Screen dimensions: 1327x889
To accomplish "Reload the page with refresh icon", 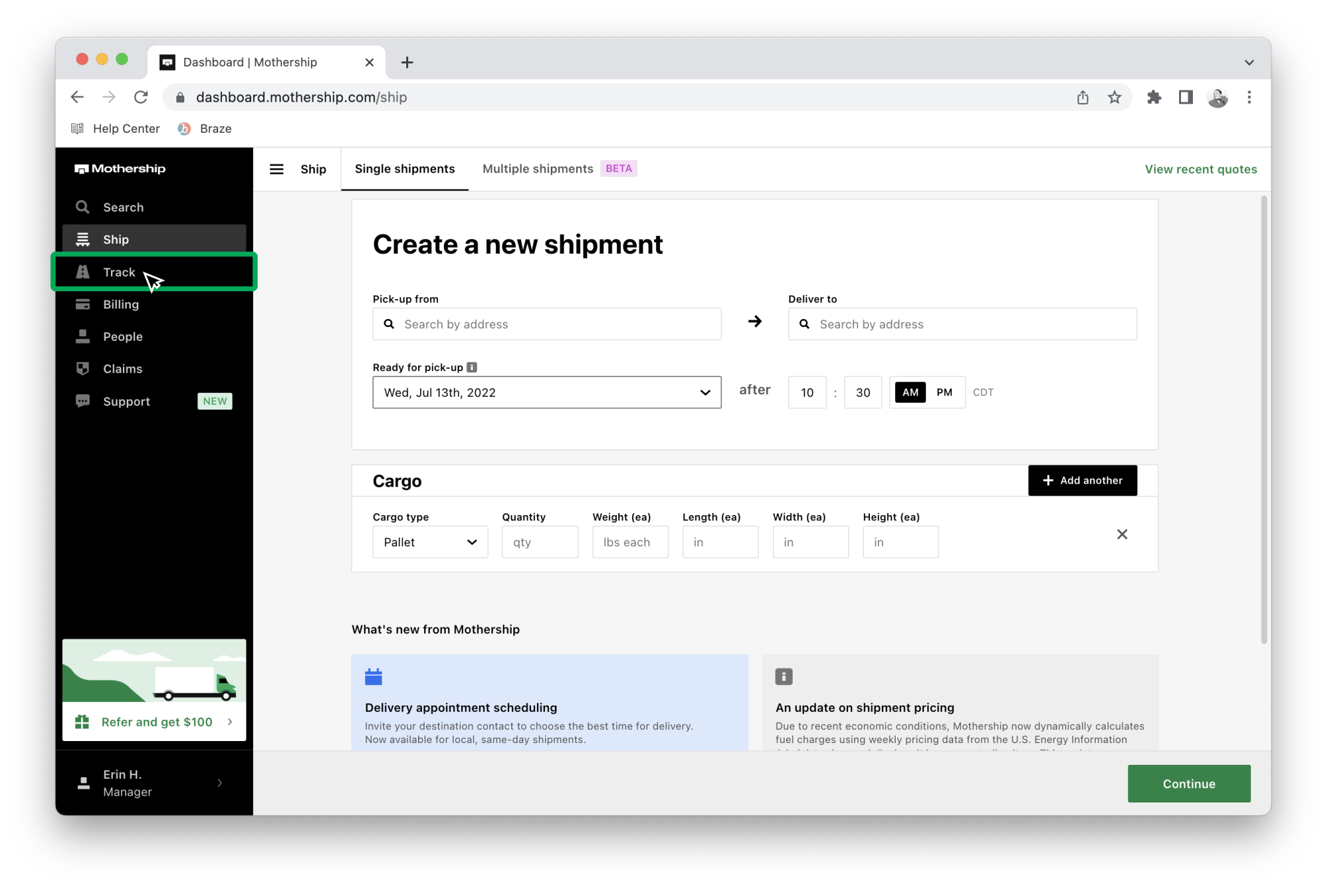I will [x=141, y=97].
